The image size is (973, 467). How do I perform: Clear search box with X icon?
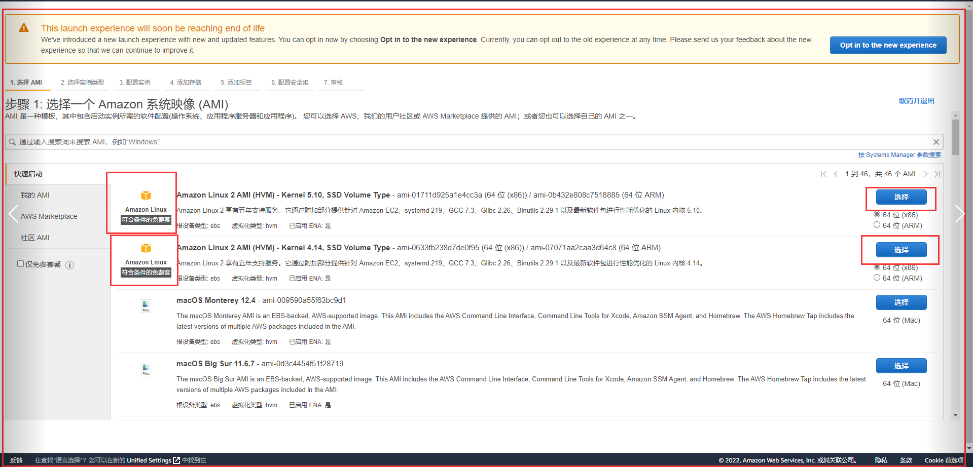click(936, 142)
